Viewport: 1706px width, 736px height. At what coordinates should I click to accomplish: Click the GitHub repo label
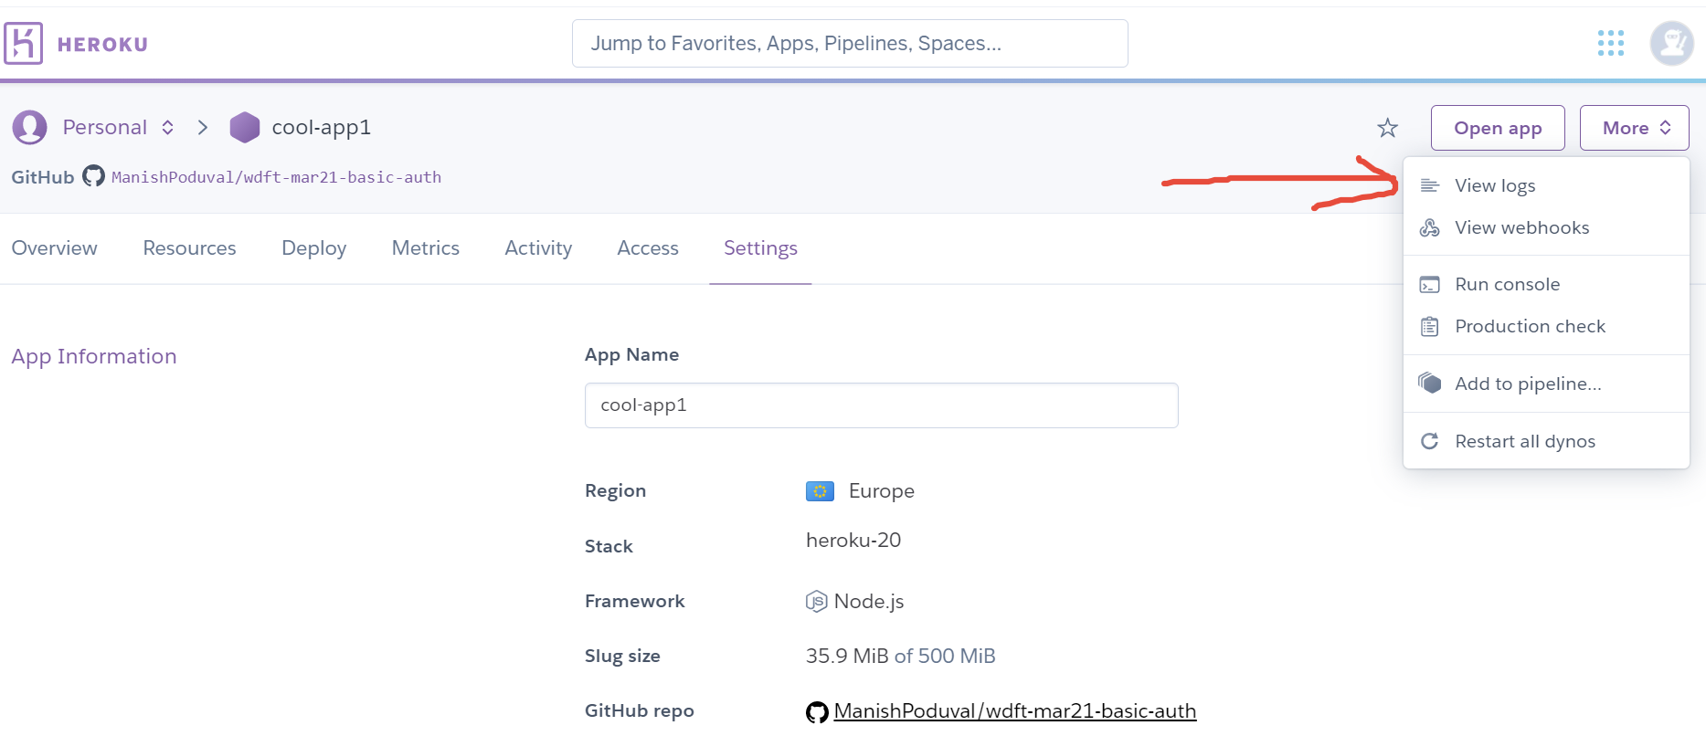click(x=639, y=710)
